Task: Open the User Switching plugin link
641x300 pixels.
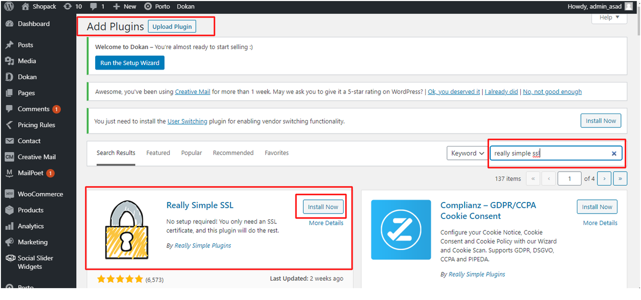Action: pos(187,121)
